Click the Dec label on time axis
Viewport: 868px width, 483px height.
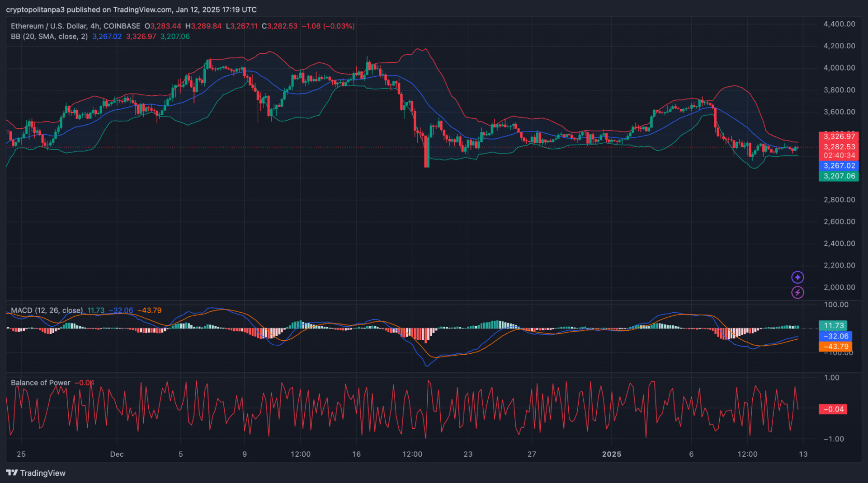pos(117,454)
